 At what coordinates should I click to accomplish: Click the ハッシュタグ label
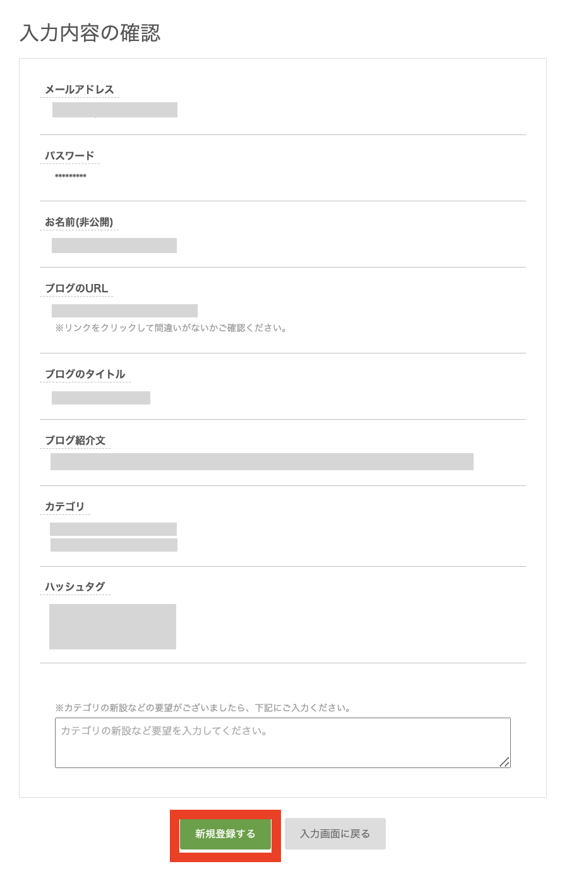pos(75,587)
